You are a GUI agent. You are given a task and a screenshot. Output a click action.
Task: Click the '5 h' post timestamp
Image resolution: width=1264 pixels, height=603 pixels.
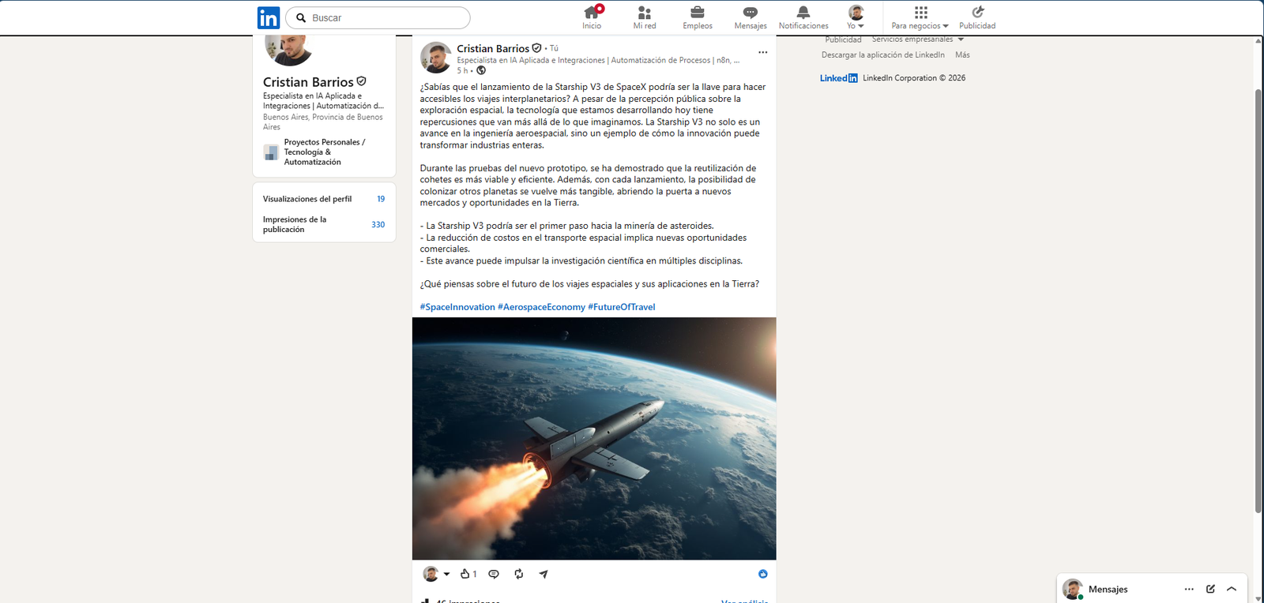pyautogui.click(x=462, y=70)
